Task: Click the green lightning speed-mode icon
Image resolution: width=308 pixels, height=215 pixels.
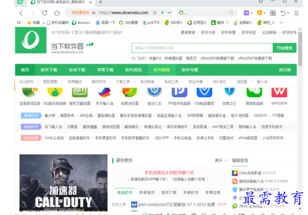Action: pos(162,13)
